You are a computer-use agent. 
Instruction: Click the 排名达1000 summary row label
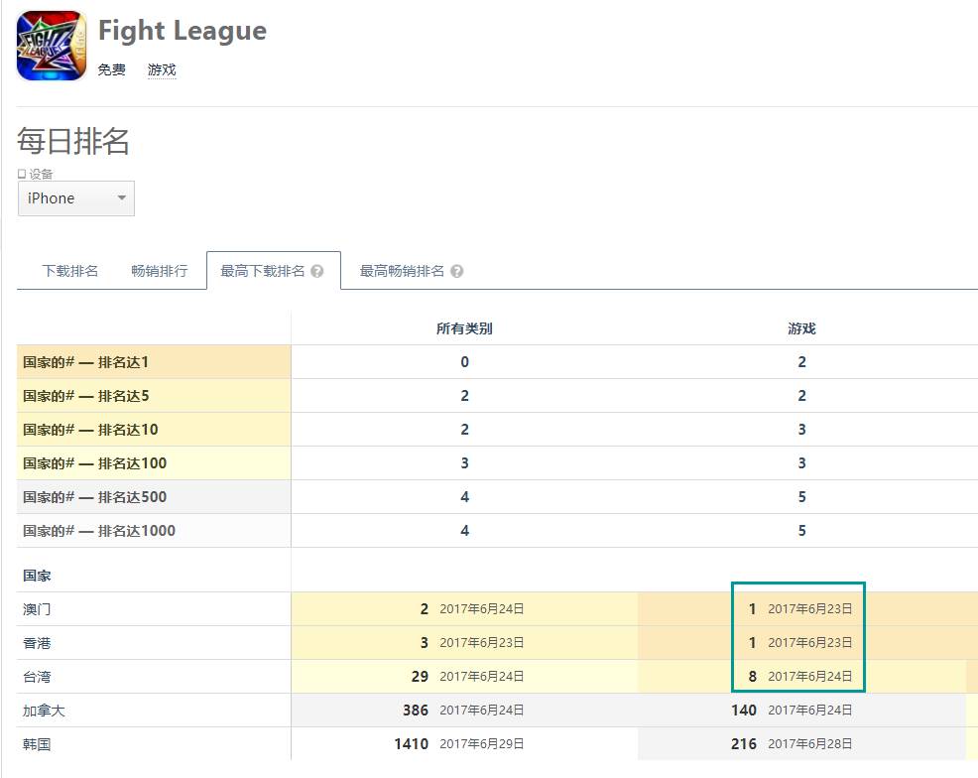(x=99, y=531)
